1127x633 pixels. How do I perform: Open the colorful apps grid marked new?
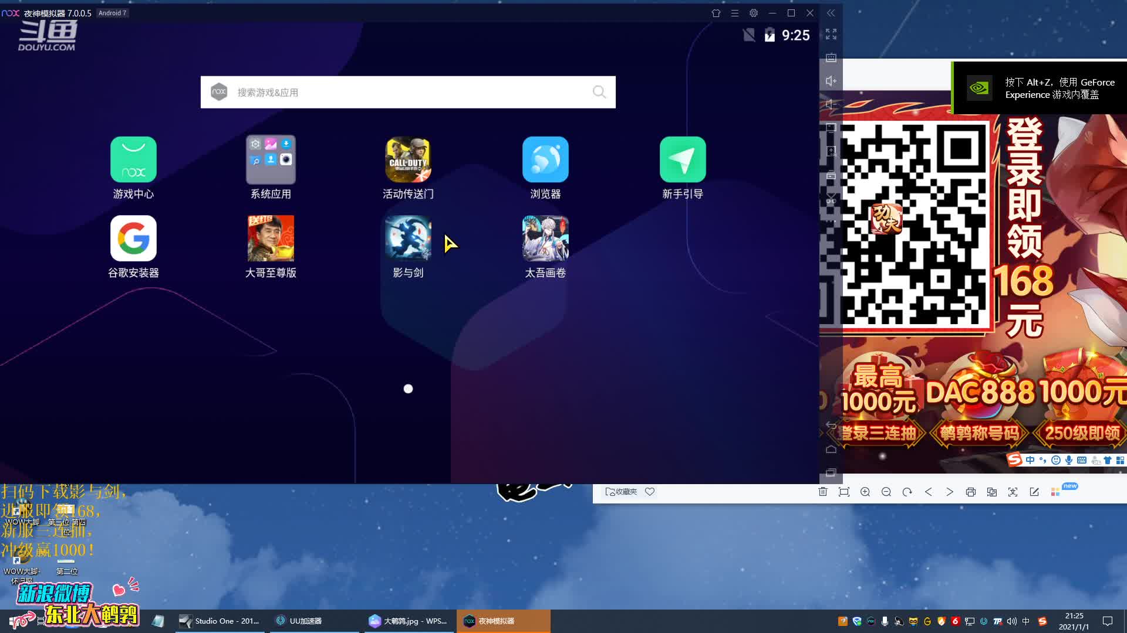(1055, 492)
